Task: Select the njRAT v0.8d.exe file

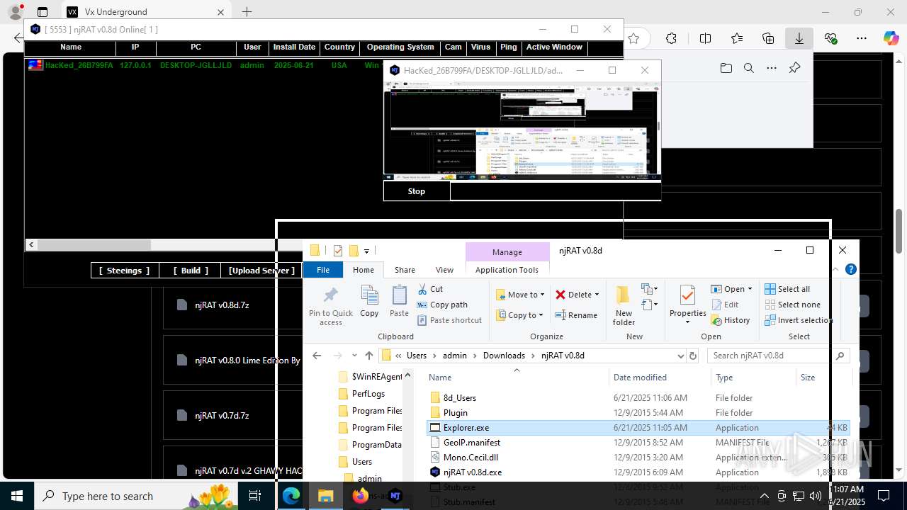Action: coord(472,472)
